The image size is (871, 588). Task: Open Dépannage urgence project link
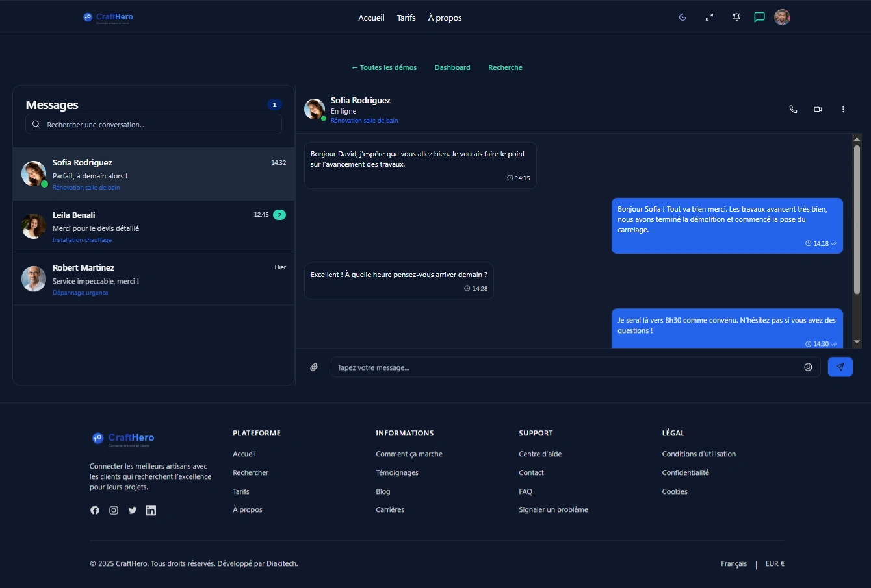[81, 293]
